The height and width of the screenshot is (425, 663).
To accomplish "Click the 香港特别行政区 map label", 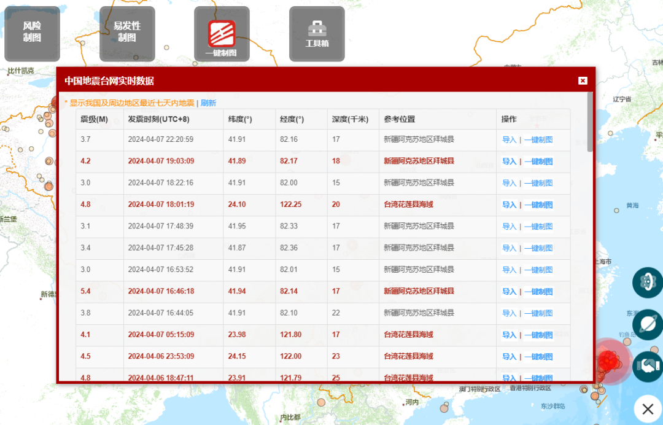I will tap(530, 388).
